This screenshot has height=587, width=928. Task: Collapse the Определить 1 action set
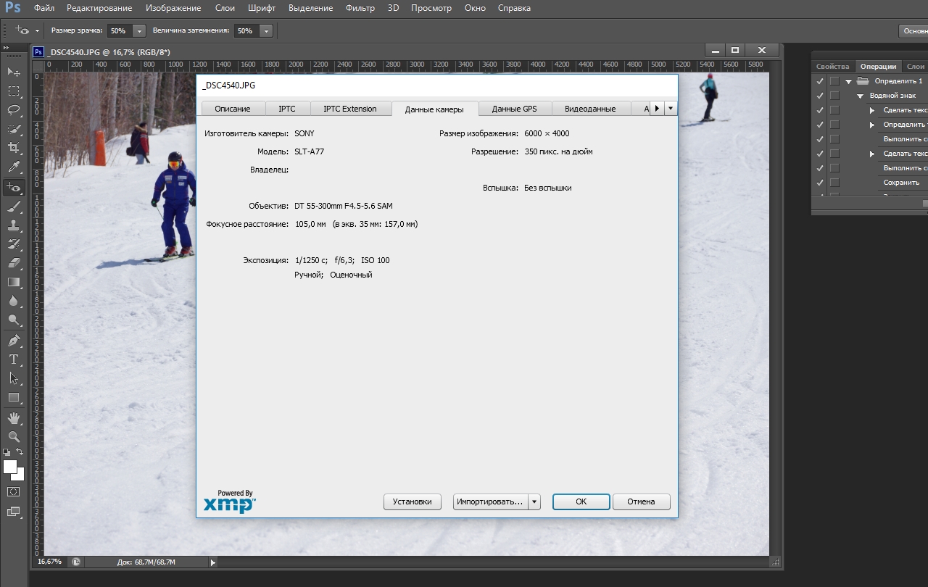[x=848, y=81]
